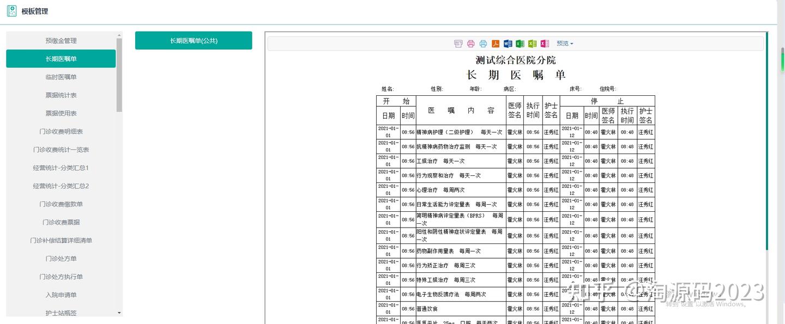Click 特殊工娱治疗 cell

click(461, 280)
